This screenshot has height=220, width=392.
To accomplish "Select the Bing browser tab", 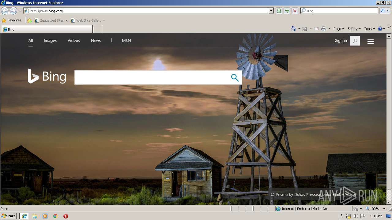I will [47, 29].
